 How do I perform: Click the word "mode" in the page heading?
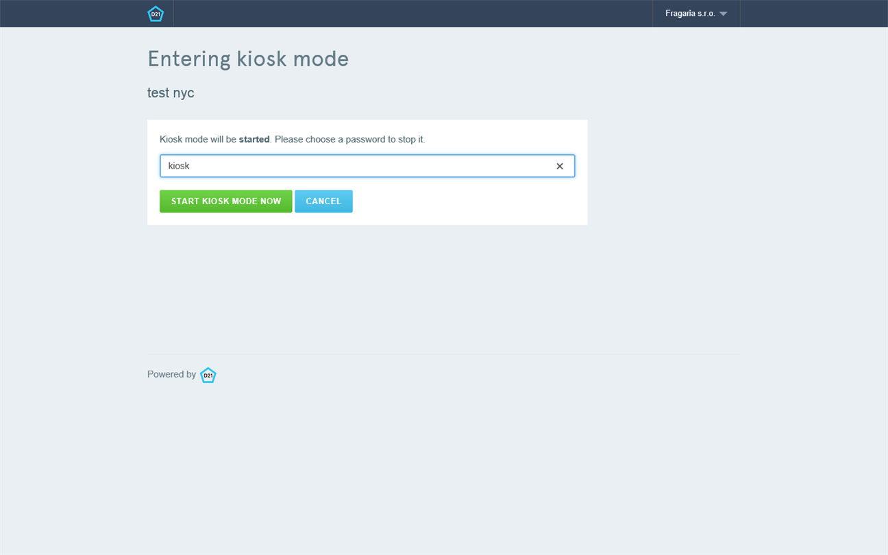[321, 59]
